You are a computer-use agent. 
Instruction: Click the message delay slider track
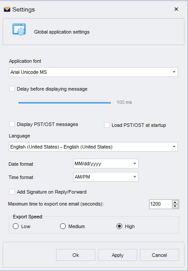coord(64,103)
